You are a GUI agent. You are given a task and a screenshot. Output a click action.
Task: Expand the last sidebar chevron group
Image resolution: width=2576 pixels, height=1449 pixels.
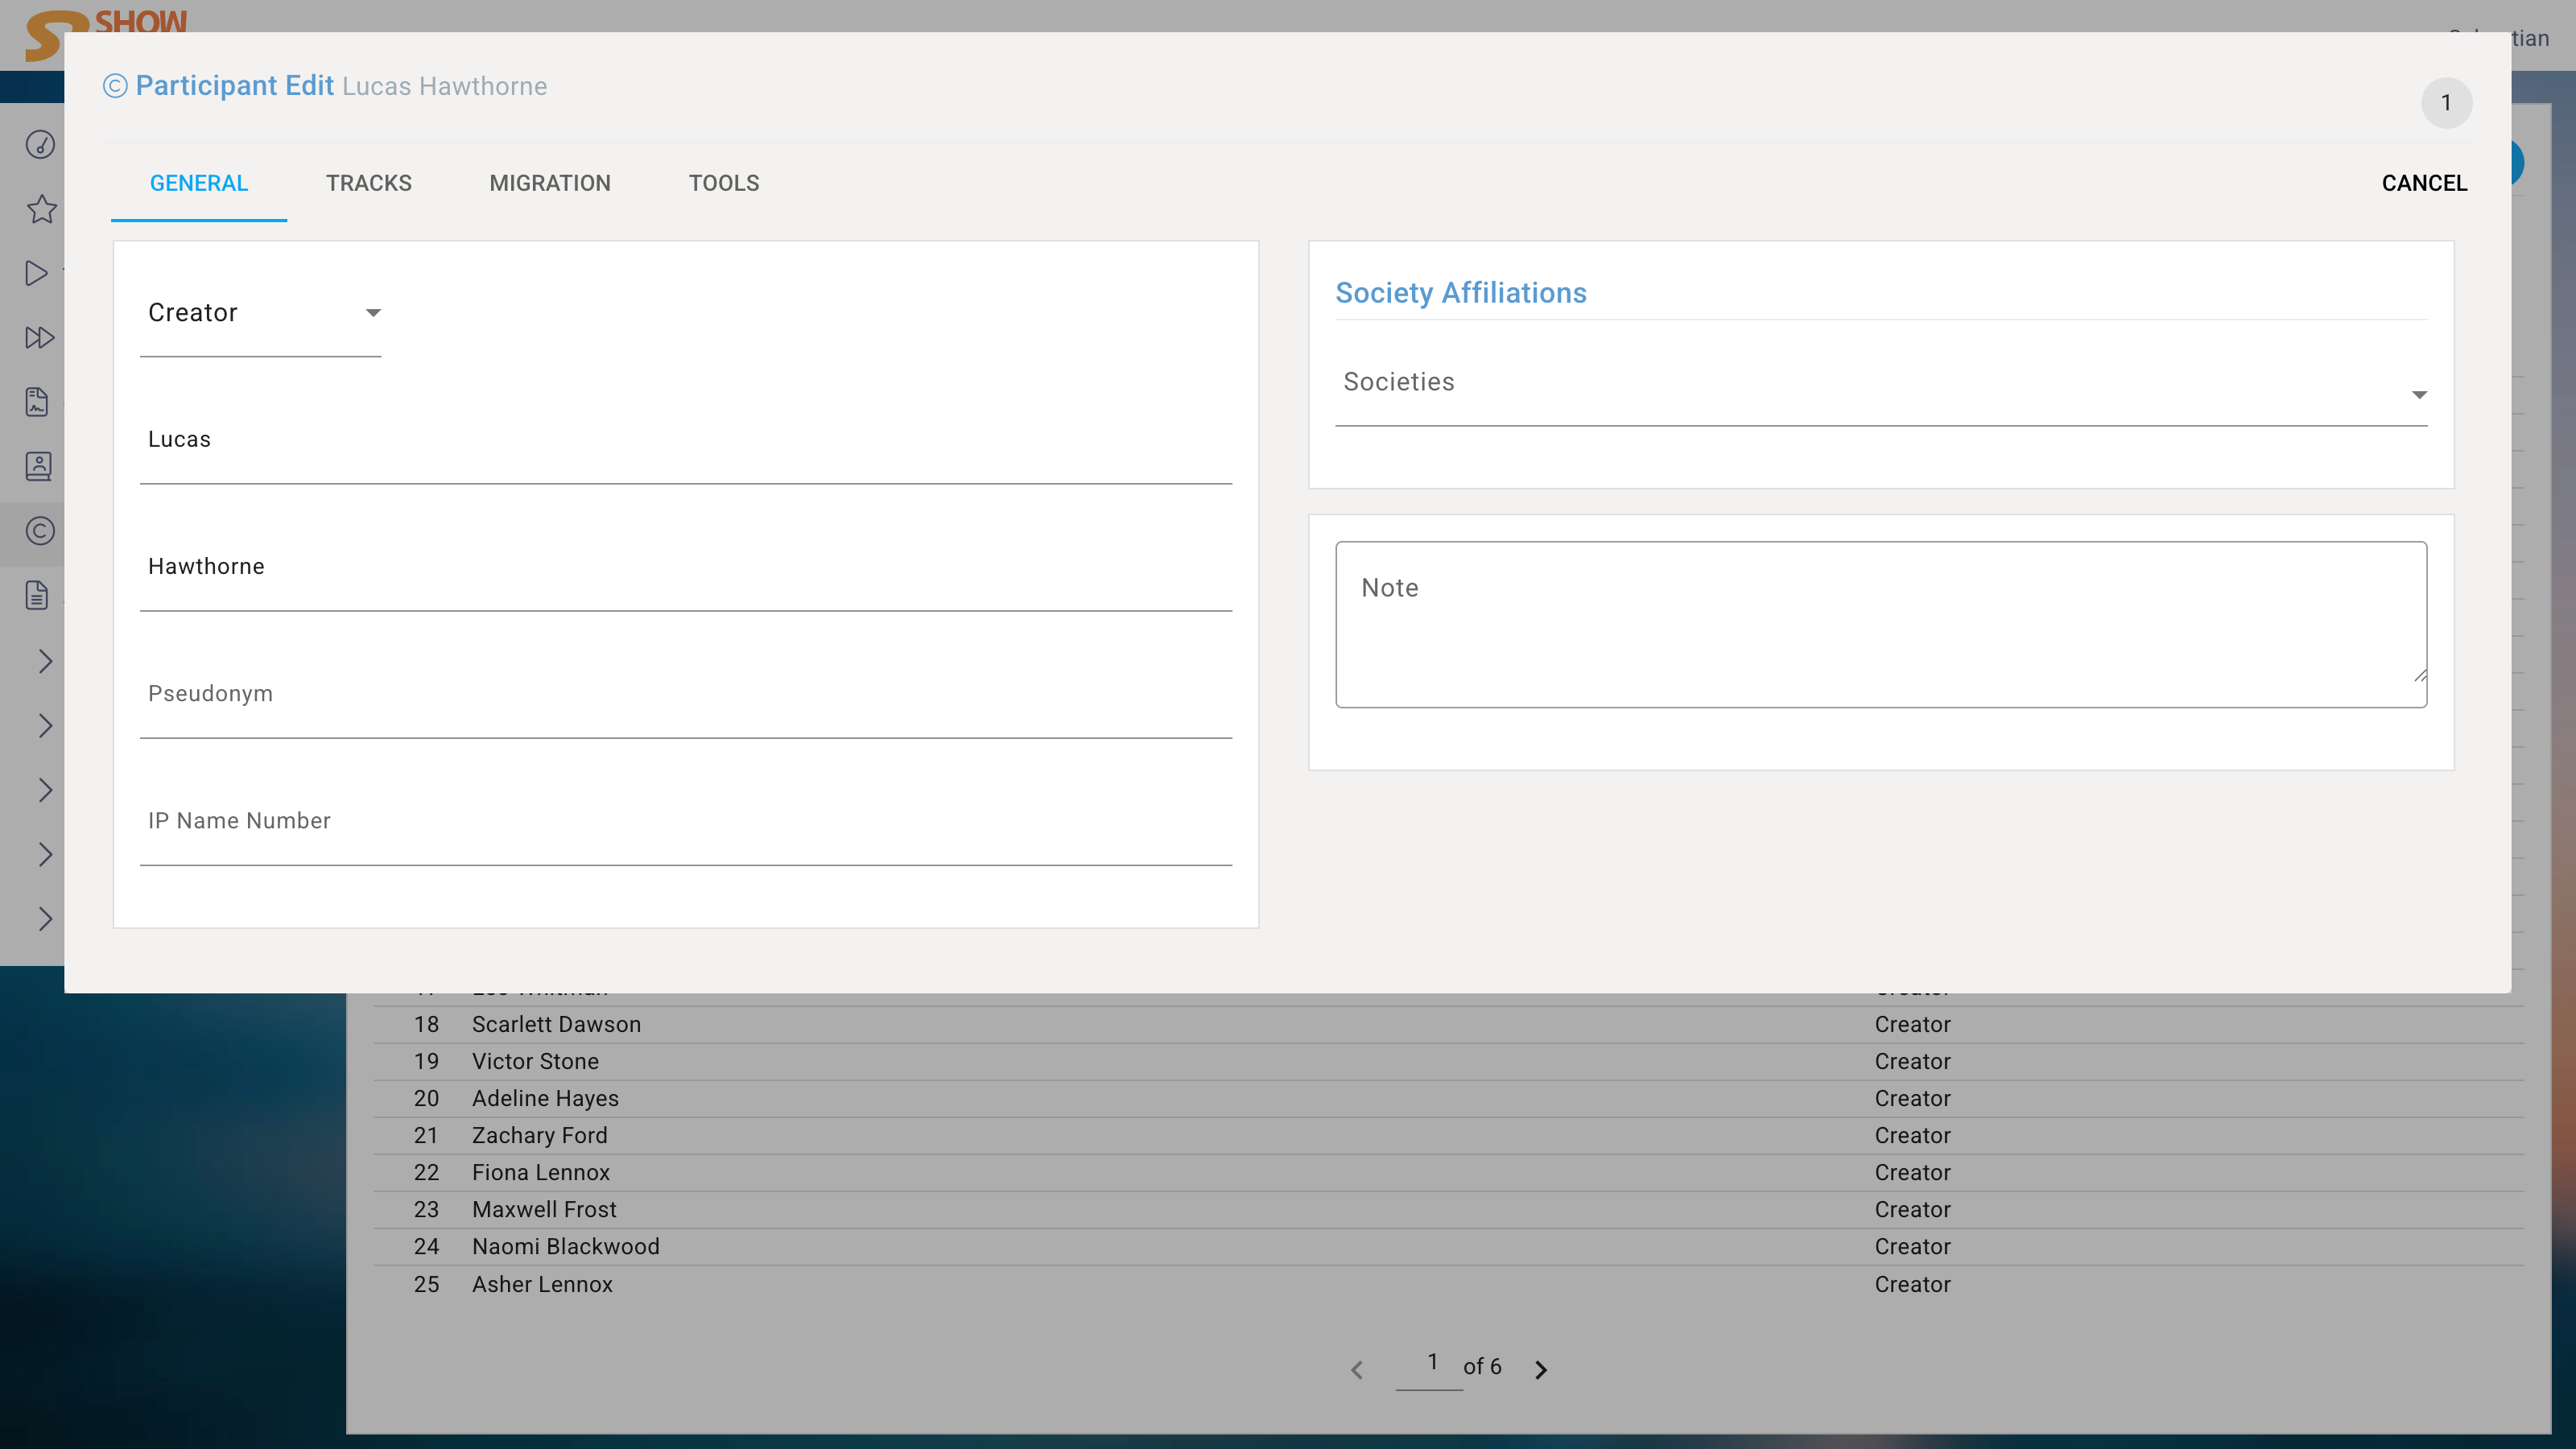[x=45, y=919]
